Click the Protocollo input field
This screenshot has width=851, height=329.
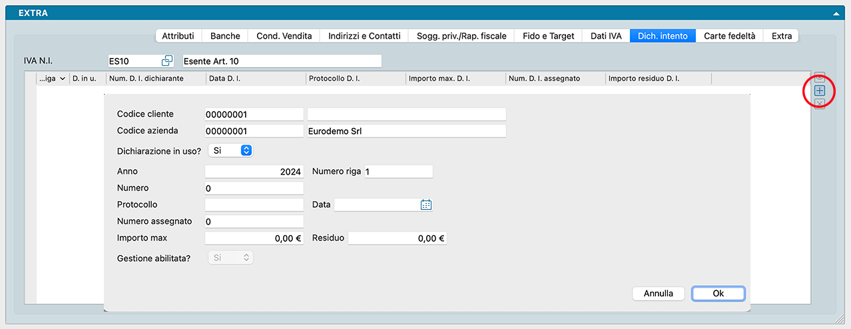click(x=254, y=204)
